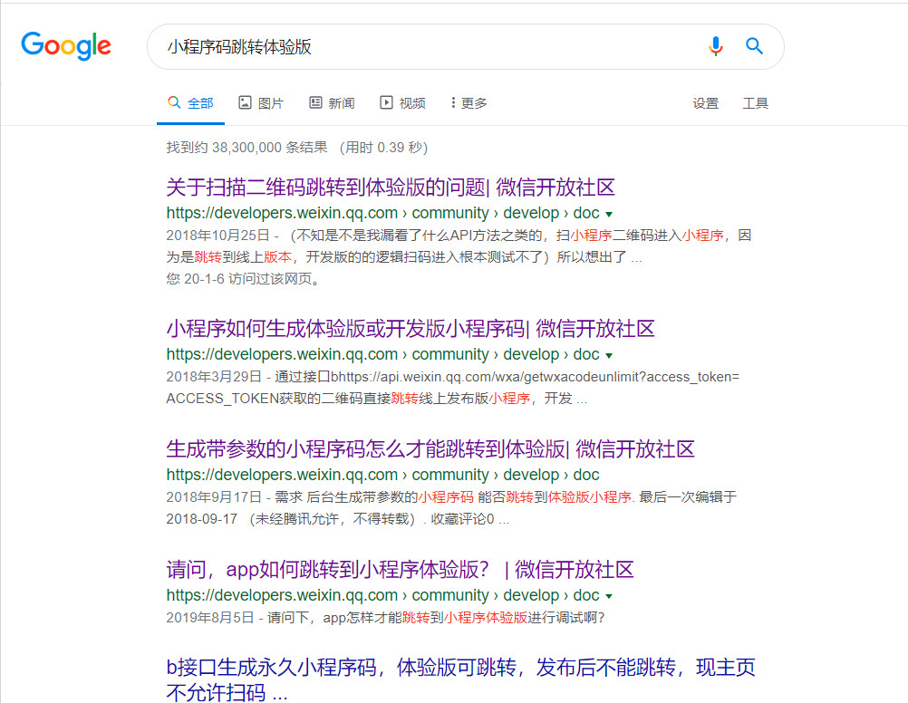Image resolution: width=908 pixels, height=703 pixels.
Task: Click the 2018年3月29日 snippet about getwxacodeunlimit
Action: coord(453,388)
